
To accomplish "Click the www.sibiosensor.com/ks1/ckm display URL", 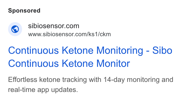I will click(x=69, y=34).
